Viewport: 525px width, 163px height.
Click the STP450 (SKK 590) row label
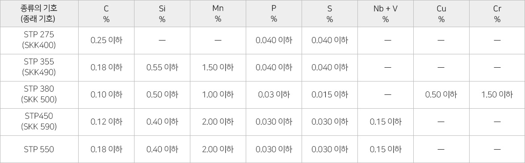point(39,122)
